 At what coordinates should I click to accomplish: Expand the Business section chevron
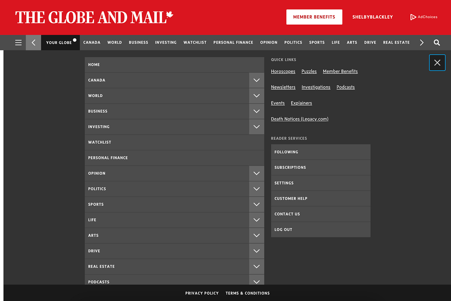[x=256, y=111]
